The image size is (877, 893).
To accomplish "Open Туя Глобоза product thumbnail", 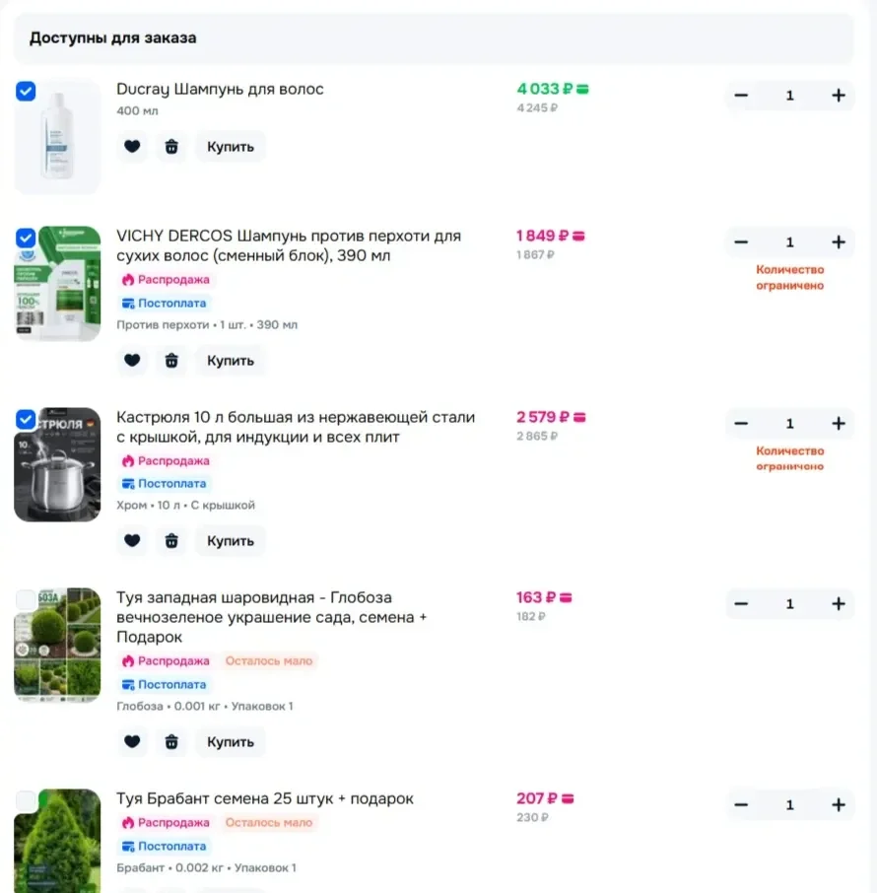I will point(57,645).
